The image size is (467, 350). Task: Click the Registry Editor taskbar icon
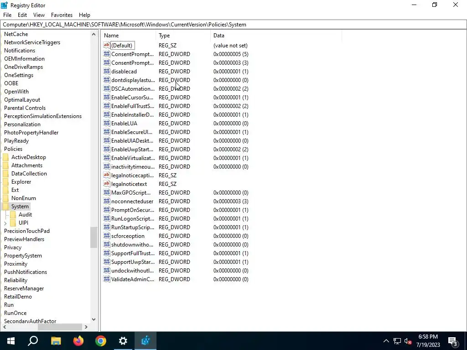(145, 341)
